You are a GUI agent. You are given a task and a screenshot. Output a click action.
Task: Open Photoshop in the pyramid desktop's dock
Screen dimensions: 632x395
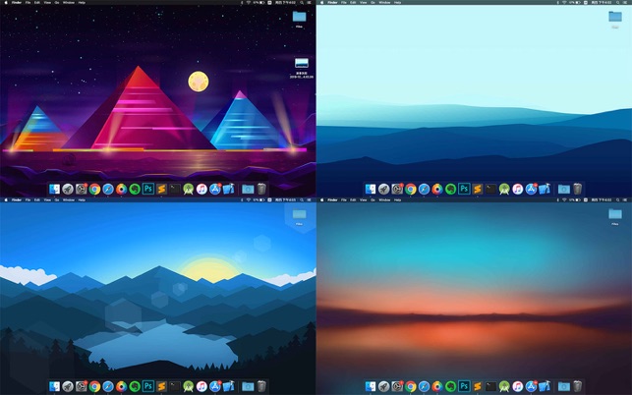pyautogui.click(x=148, y=188)
